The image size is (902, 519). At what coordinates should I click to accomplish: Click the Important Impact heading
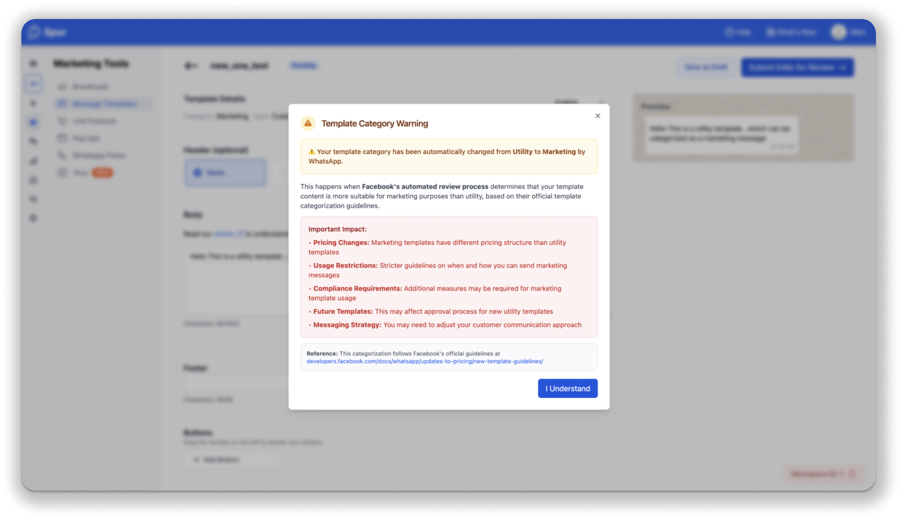point(337,229)
